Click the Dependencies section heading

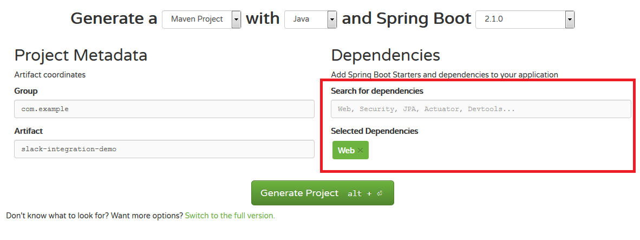coord(386,55)
